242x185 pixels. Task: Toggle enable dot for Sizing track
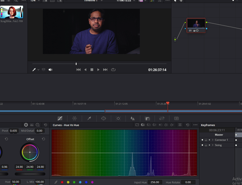(202, 145)
